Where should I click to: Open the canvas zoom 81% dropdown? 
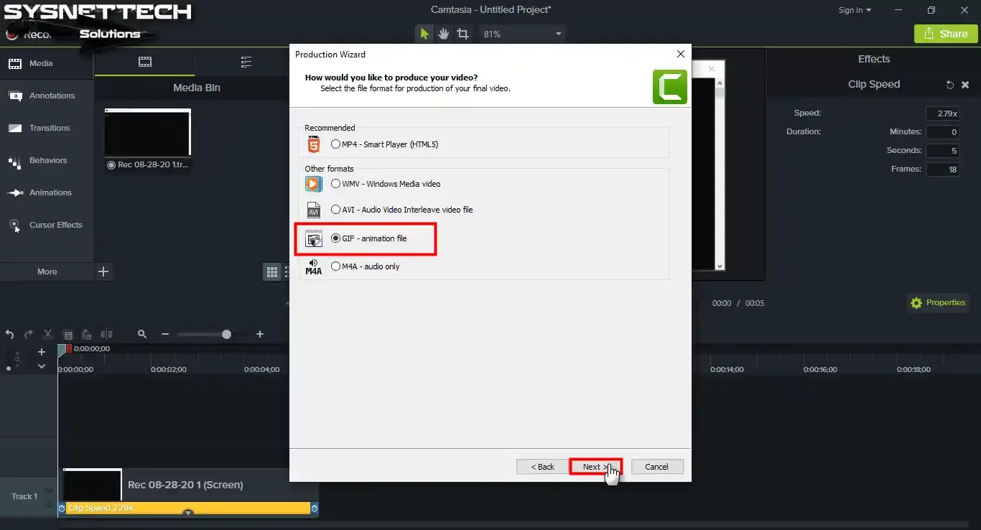(522, 34)
